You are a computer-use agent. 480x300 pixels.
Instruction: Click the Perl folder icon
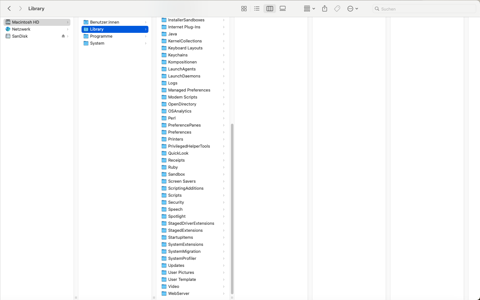tap(164, 118)
